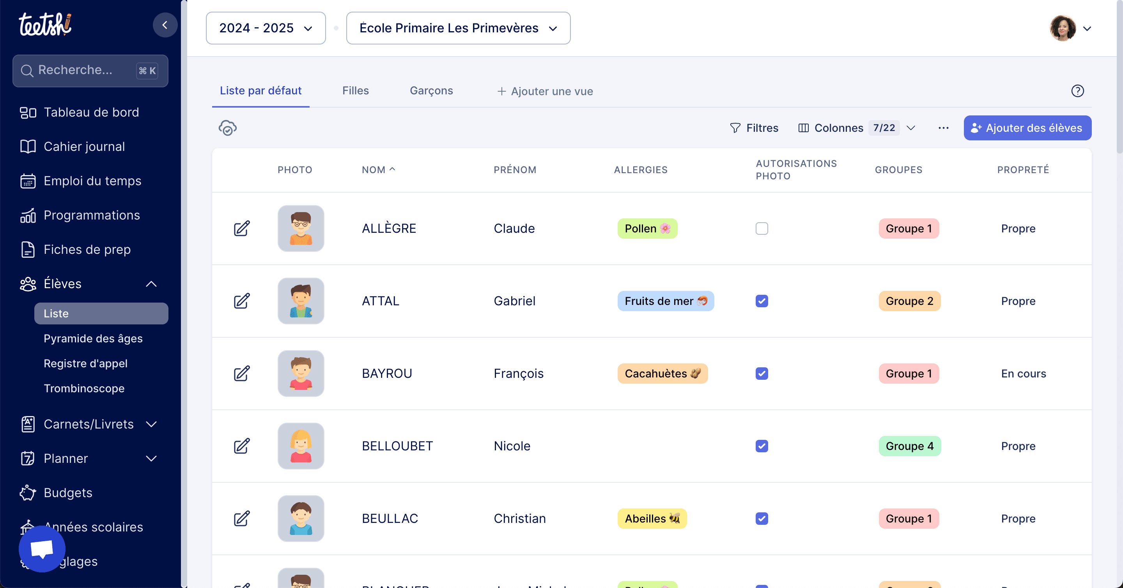
Task: Click the Fruits de mer allergy tag
Action: pyautogui.click(x=666, y=301)
